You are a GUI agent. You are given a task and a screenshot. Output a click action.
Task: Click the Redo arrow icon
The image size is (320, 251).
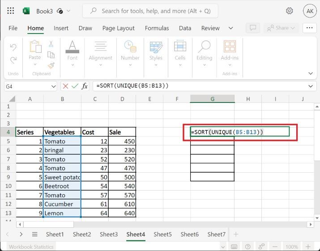[x=13, y=60]
